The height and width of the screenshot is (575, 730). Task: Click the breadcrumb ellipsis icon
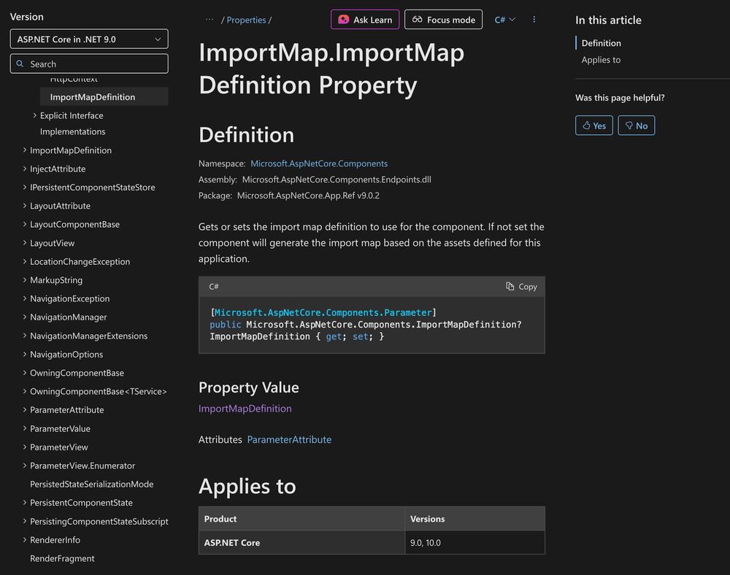click(210, 20)
